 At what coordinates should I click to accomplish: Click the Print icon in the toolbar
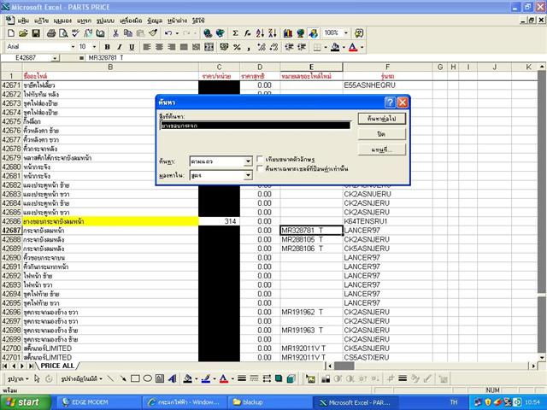tap(51, 32)
